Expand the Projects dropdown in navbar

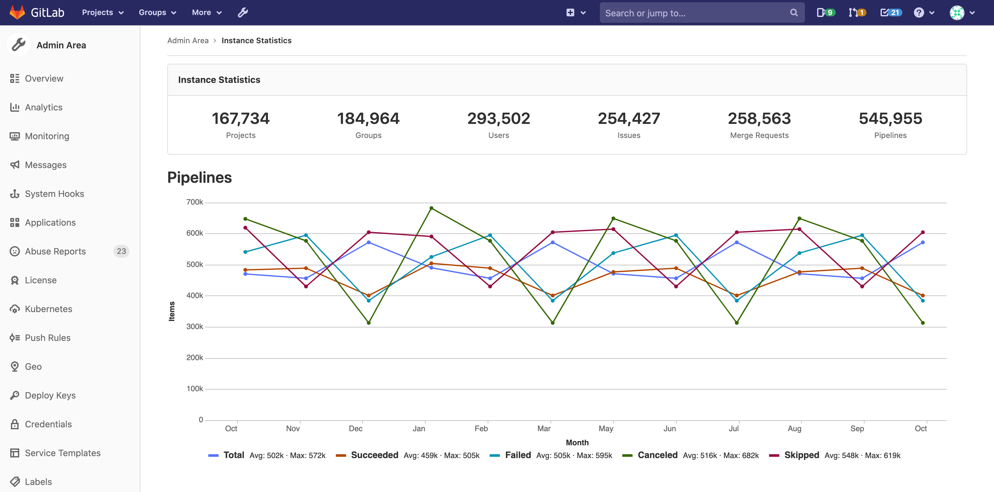tap(103, 13)
